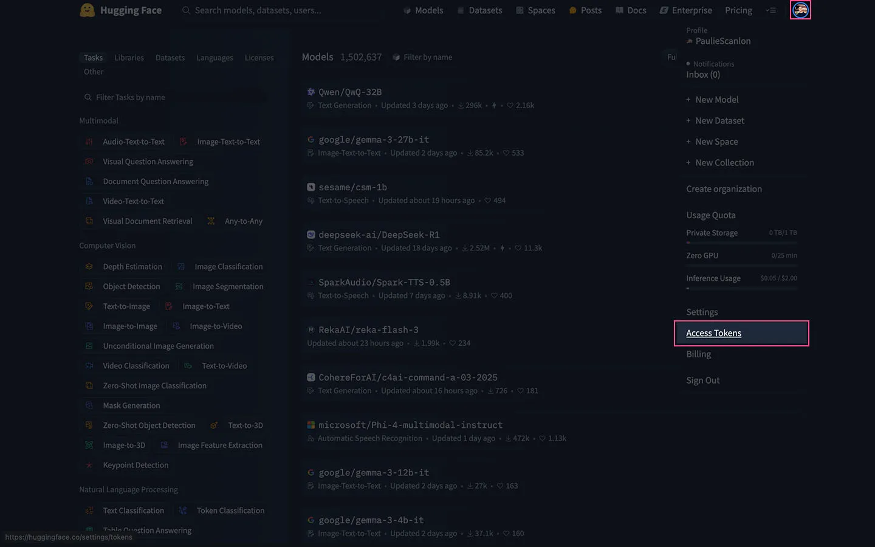Open Posts in the top navigation
This screenshot has width=875, height=547.
point(585,10)
